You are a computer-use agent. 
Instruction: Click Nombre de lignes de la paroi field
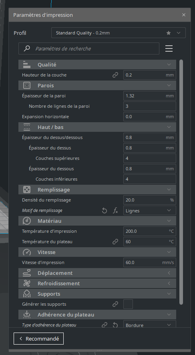(149, 106)
